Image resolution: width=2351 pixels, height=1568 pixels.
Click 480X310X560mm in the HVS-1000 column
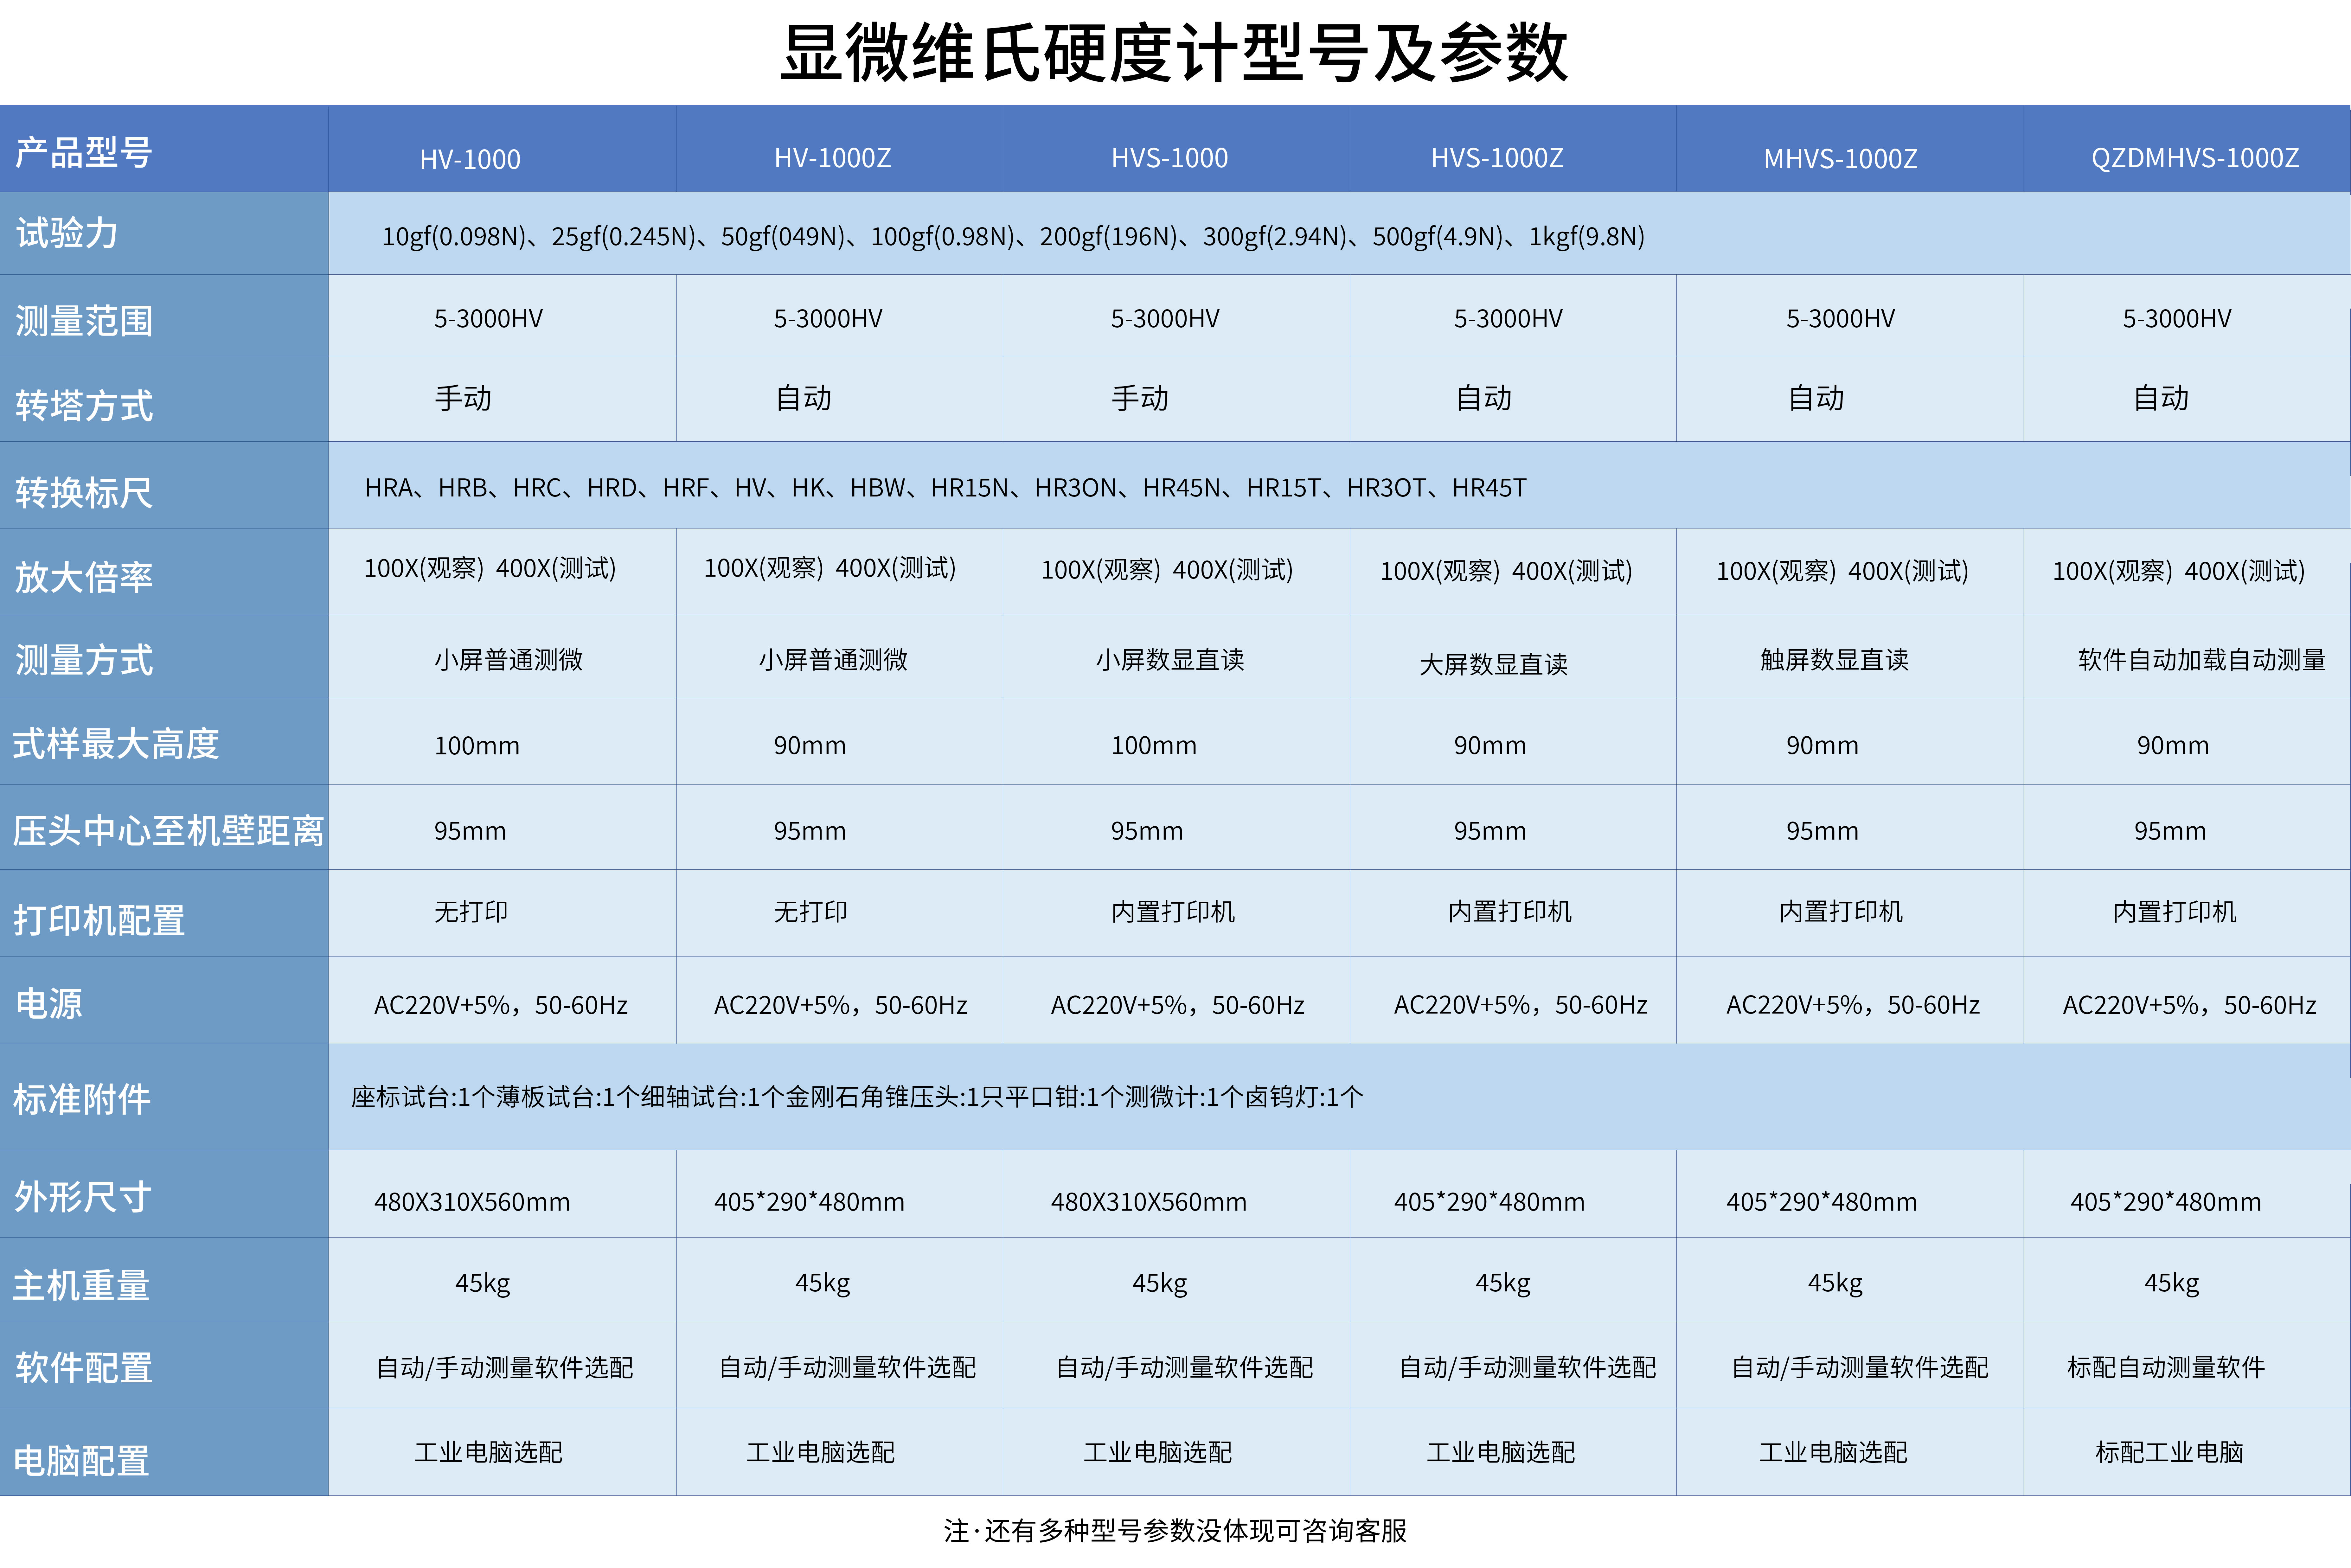tap(1149, 1202)
